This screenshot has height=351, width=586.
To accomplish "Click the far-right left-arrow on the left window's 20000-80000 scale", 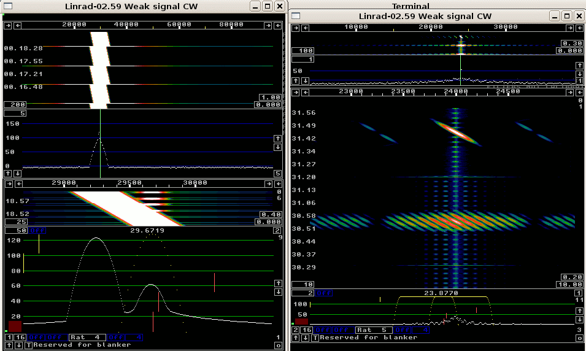I will (278, 25).
